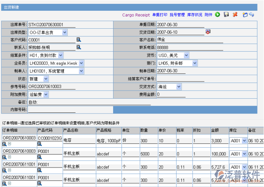Expand the 货币 USD currency dropdown

click(186, 55)
